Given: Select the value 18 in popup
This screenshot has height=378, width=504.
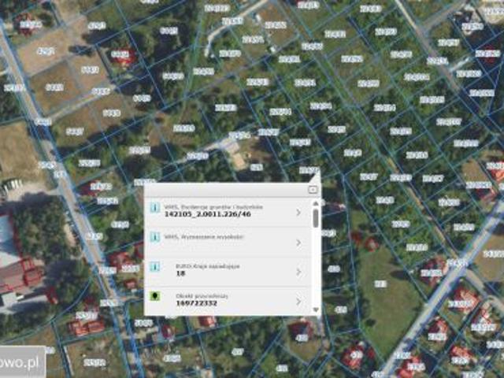Looking at the screenshot, I should click(x=180, y=273).
